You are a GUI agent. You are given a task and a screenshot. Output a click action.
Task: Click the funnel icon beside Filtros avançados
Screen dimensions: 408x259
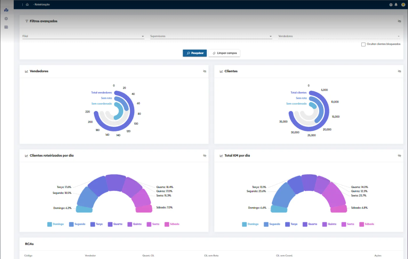click(27, 21)
